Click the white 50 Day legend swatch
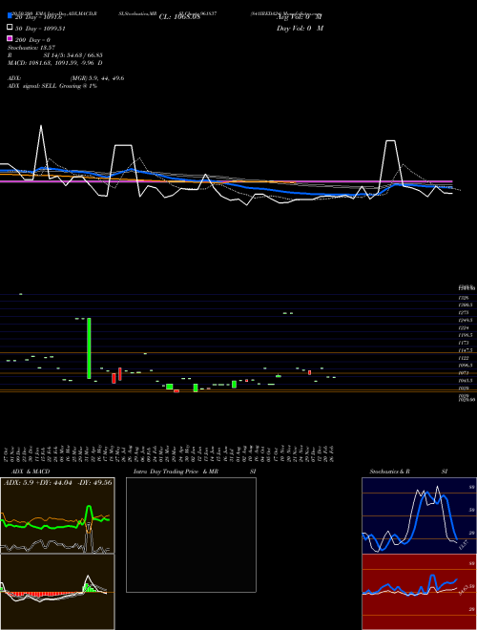 [10, 28]
